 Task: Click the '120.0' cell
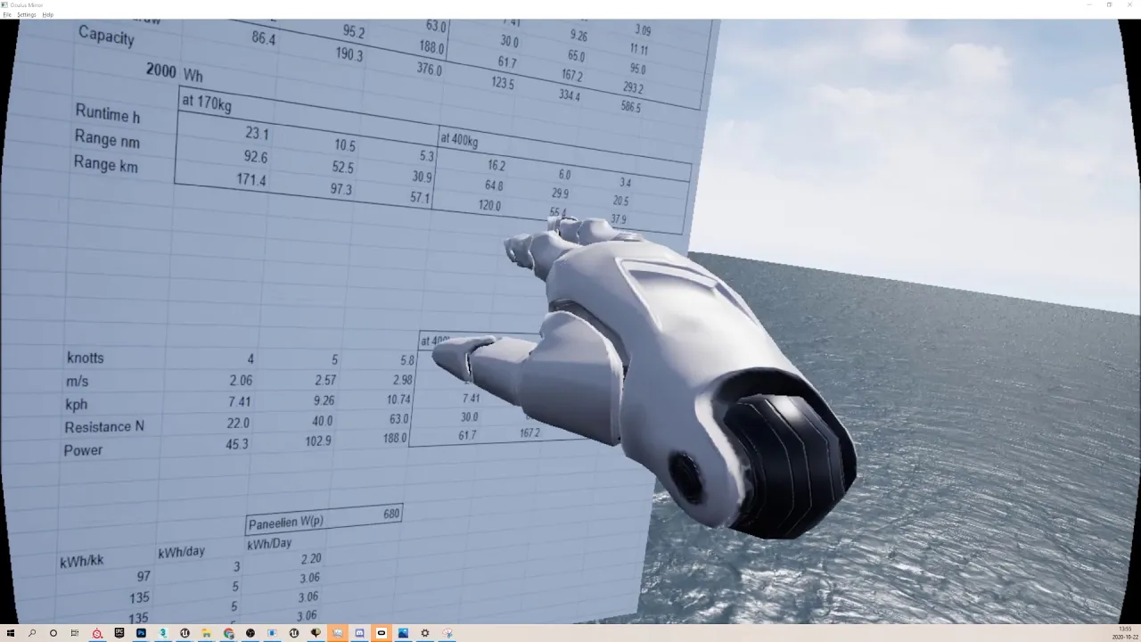click(x=489, y=205)
